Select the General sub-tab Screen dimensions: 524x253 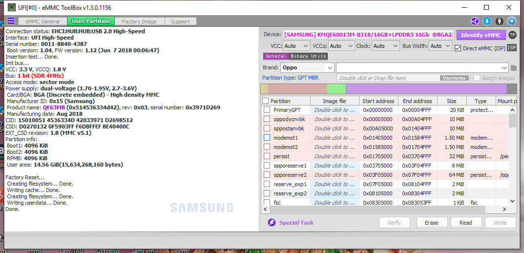coord(276,56)
